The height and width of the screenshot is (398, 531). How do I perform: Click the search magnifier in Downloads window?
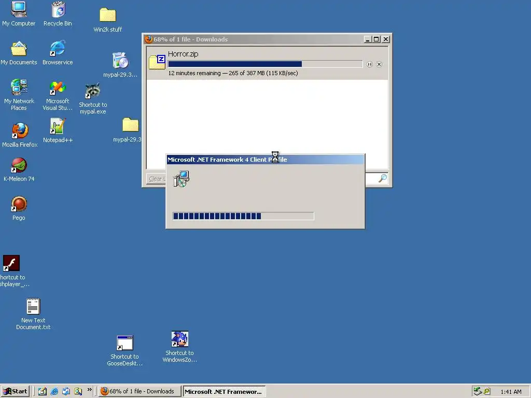coord(383,178)
